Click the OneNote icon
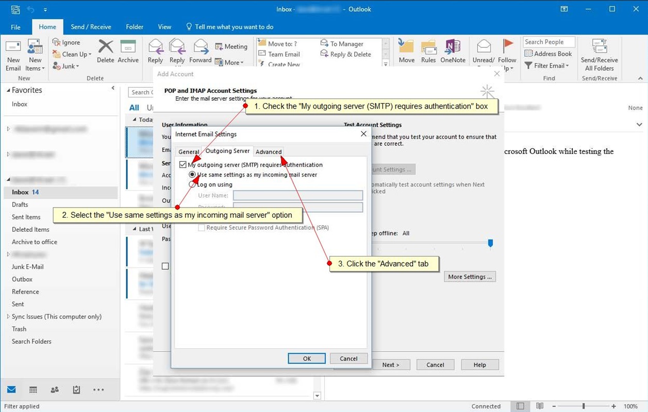The image size is (648, 412). pyautogui.click(x=453, y=46)
